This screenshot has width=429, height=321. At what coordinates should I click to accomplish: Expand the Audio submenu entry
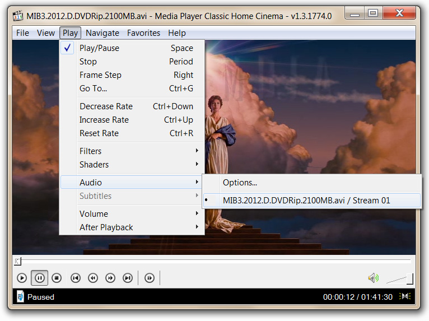(132, 183)
